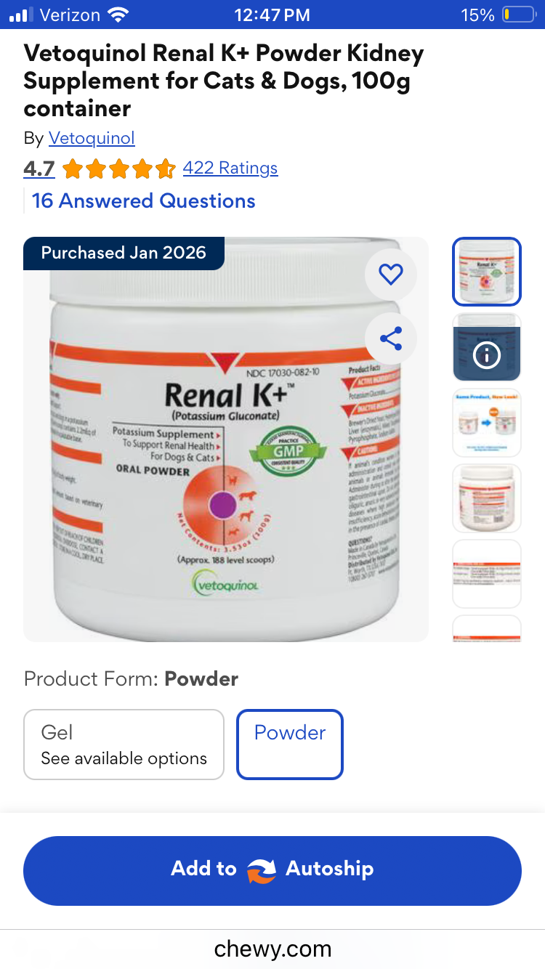Tap Add to Autoship button

272,870
